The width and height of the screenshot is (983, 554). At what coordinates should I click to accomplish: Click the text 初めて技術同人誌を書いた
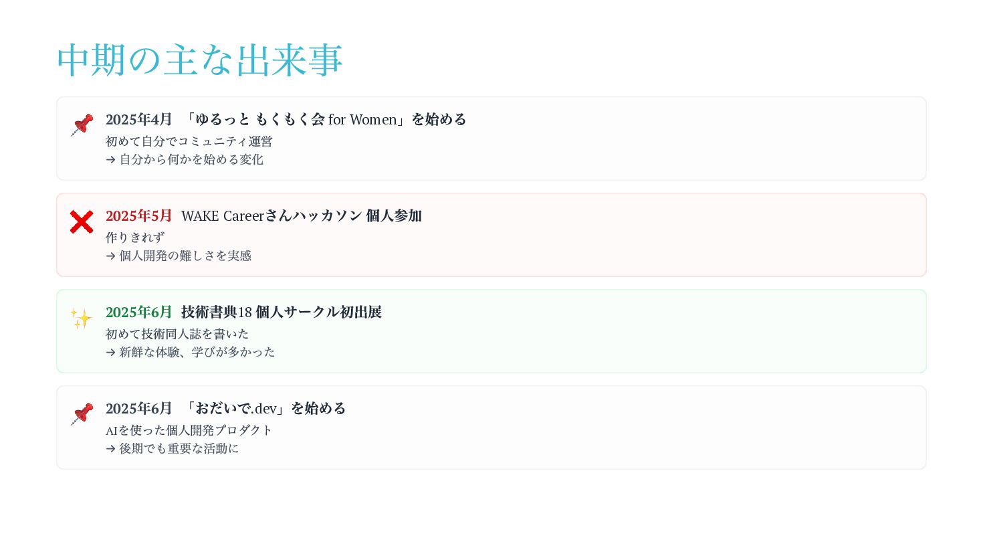[177, 334]
